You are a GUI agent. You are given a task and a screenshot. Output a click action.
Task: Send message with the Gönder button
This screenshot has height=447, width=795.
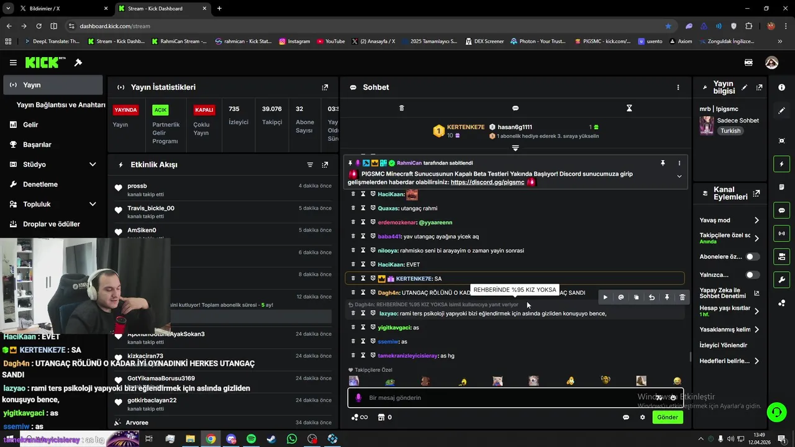point(668,417)
